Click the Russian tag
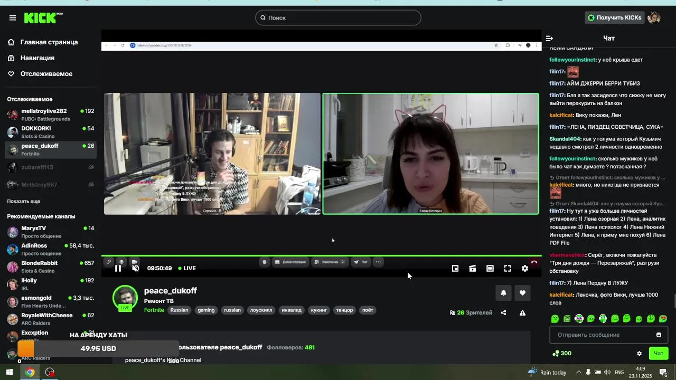The height and width of the screenshot is (380, 676). (x=179, y=310)
